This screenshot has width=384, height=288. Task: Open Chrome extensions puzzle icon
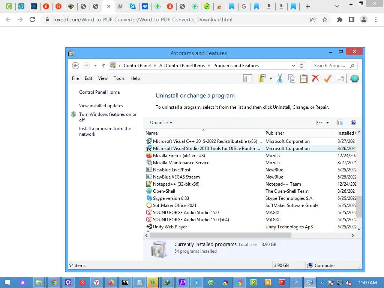point(339,19)
